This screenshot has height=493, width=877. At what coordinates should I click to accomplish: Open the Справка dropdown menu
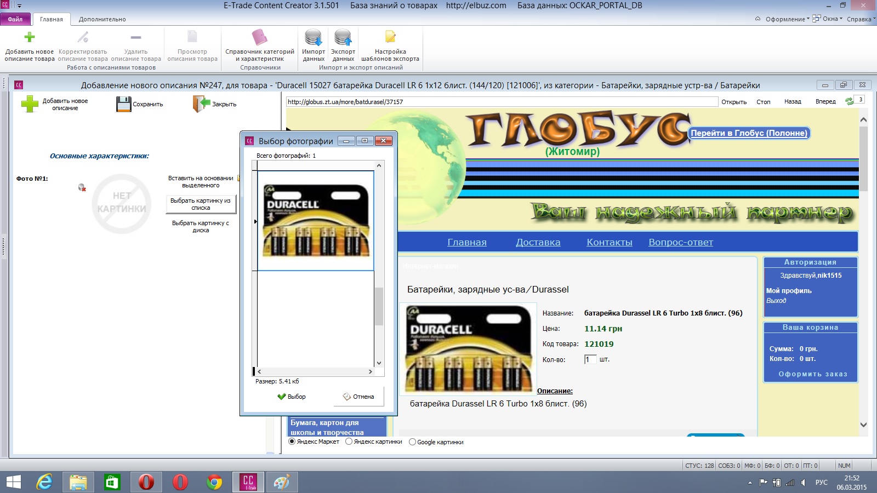pyautogui.click(x=861, y=19)
